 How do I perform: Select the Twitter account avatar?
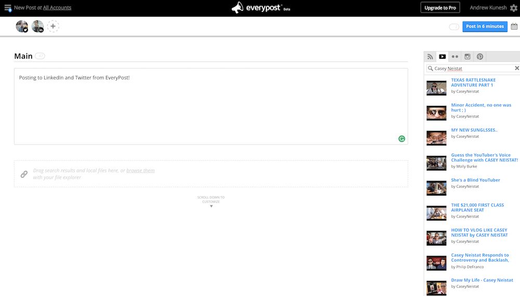(x=22, y=27)
